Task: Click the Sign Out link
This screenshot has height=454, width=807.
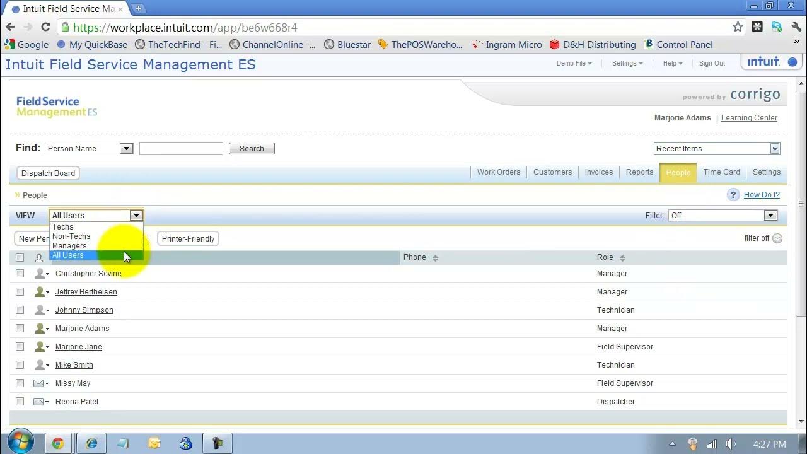Action: click(x=712, y=63)
